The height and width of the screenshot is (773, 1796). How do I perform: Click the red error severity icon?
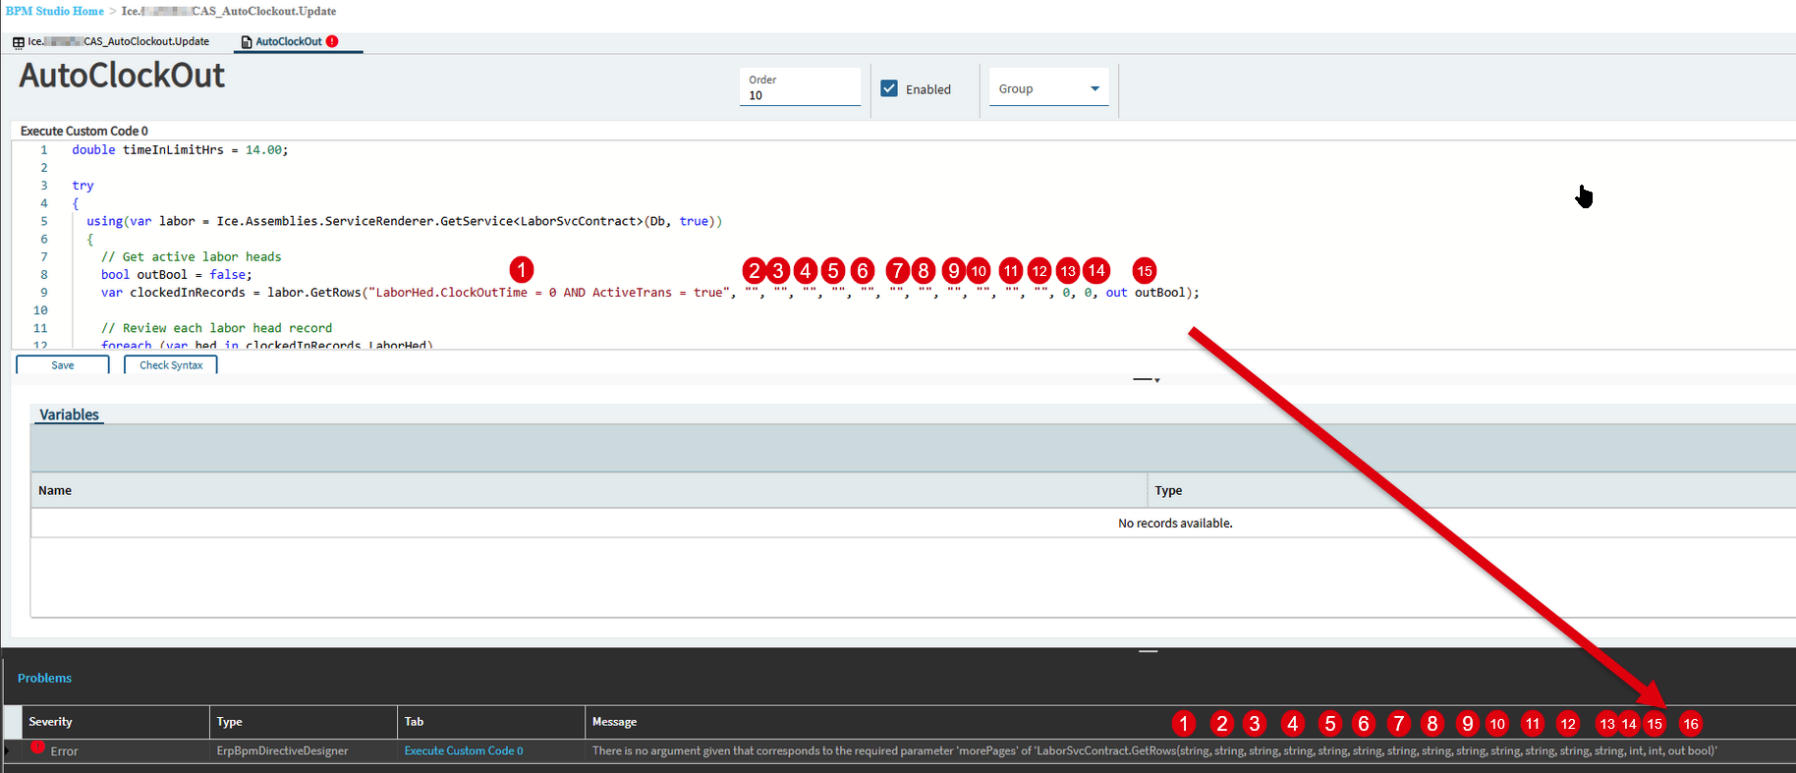click(x=37, y=747)
